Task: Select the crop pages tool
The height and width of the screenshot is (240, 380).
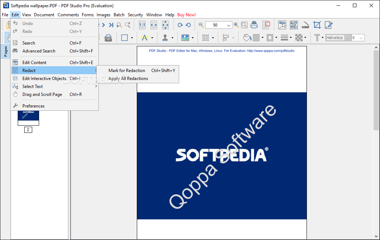Action: 317,25
